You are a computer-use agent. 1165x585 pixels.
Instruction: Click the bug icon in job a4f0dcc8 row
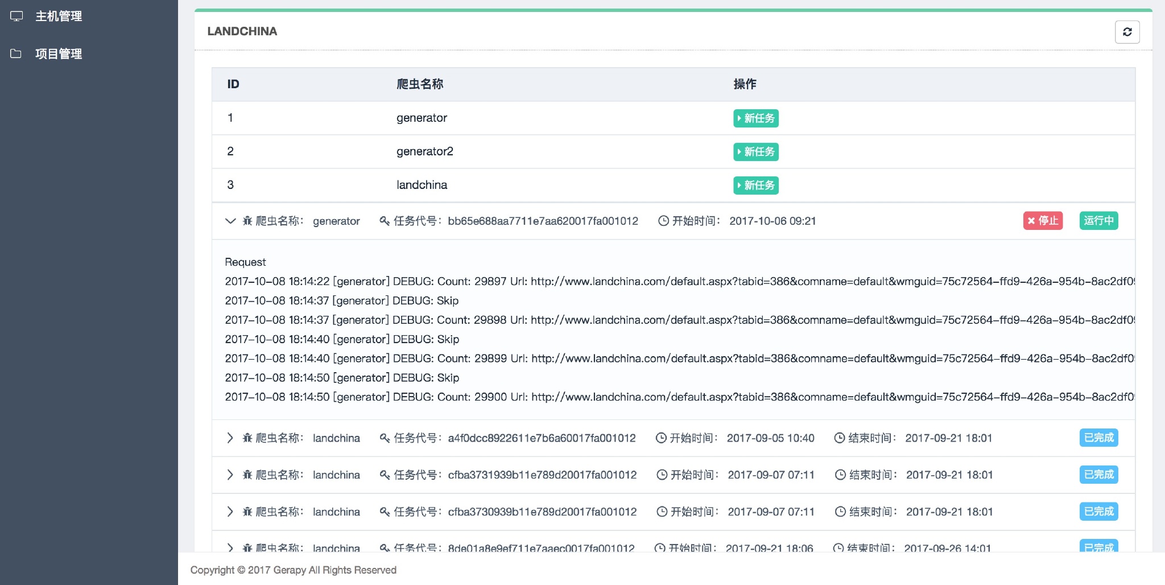point(247,438)
